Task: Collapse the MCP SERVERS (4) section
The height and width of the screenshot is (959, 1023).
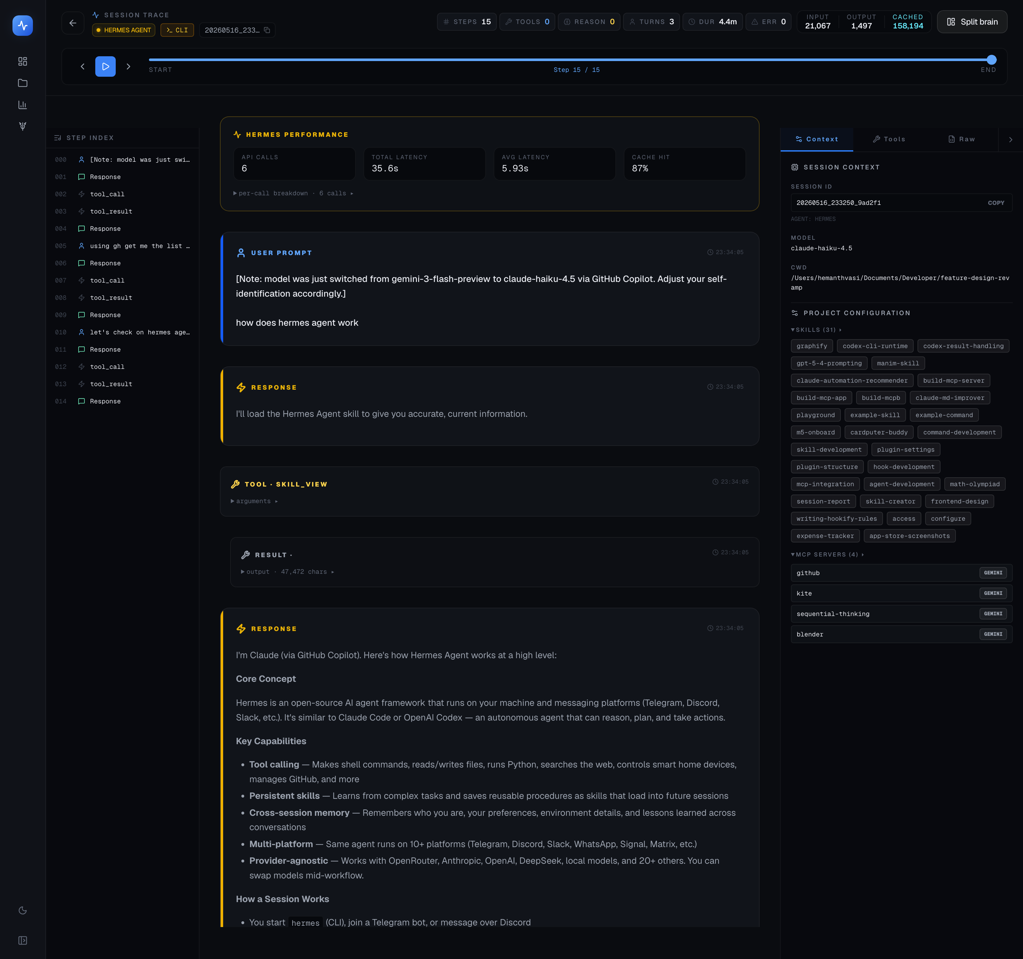Action: click(x=827, y=555)
